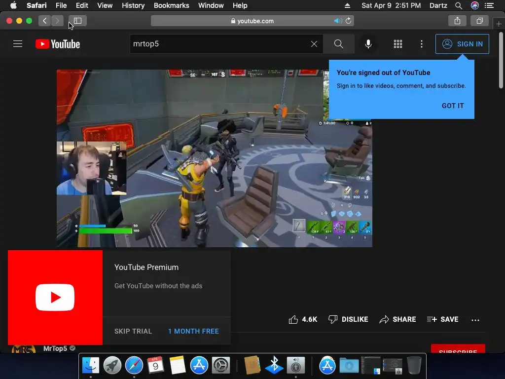The image size is (505, 379).
Task: Open Launchpad rocket in the Dock
Action: click(112, 365)
